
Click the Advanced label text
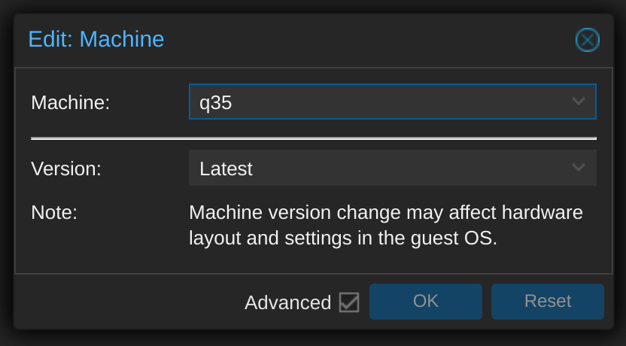[287, 302]
